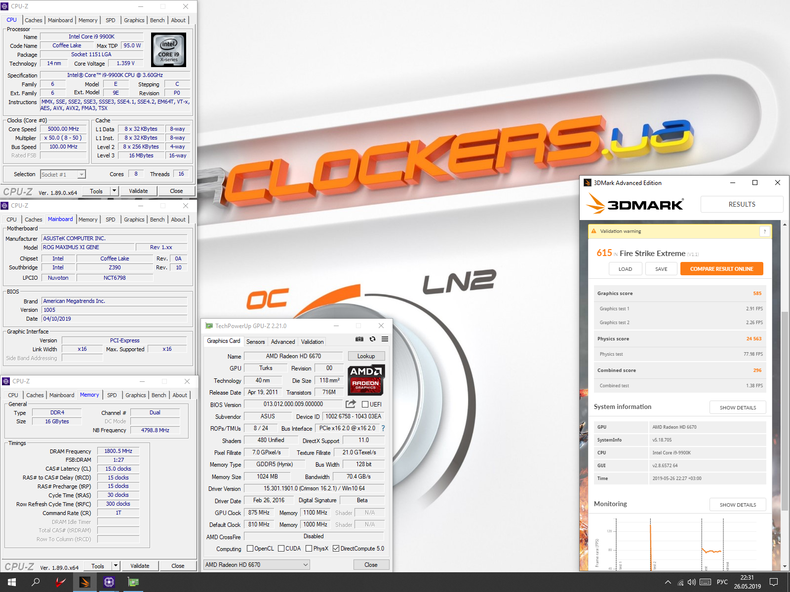This screenshot has width=790, height=592.
Task: Click the 3DMark title bar icon
Action: (588, 183)
